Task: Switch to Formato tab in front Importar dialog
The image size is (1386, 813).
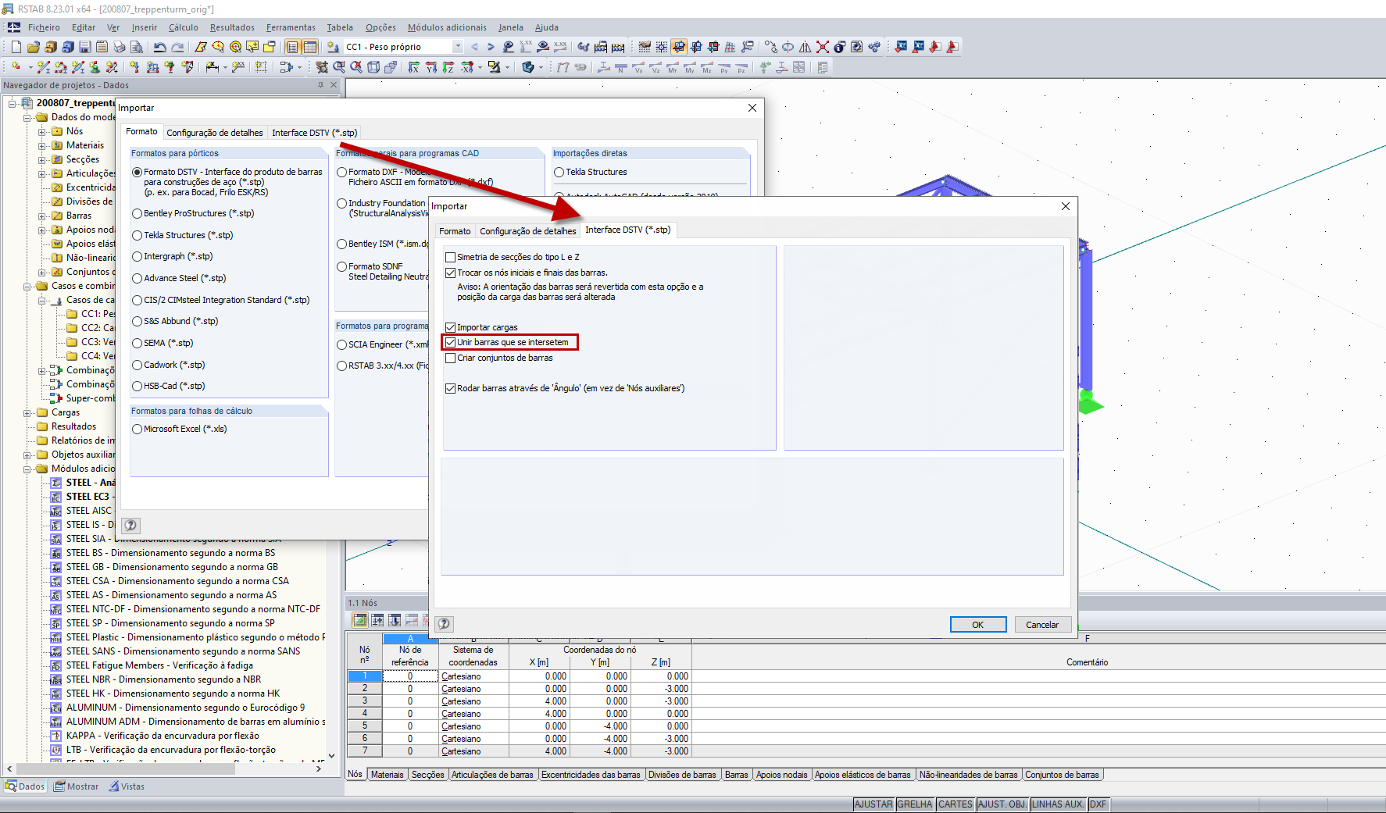Action: coord(455,231)
